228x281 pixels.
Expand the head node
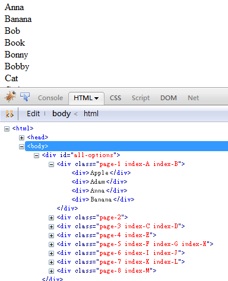click(x=21, y=138)
